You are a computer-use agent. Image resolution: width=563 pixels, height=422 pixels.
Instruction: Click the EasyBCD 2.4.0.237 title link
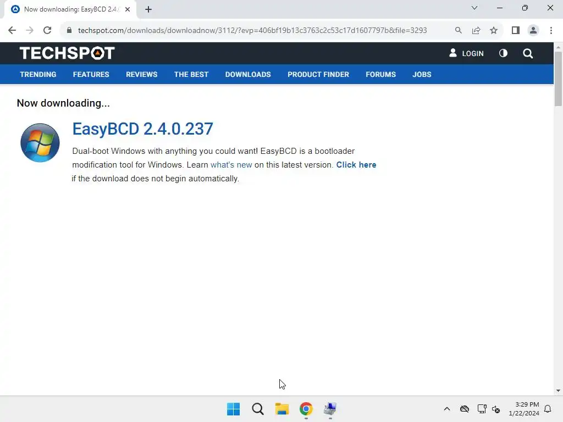(x=142, y=129)
